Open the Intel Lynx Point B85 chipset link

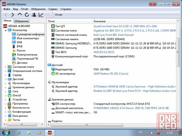point(114,35)
